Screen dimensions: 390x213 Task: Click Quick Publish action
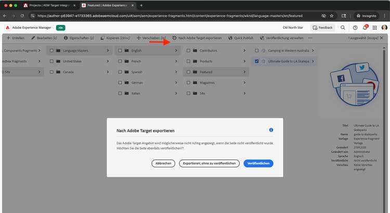(241, 38)
